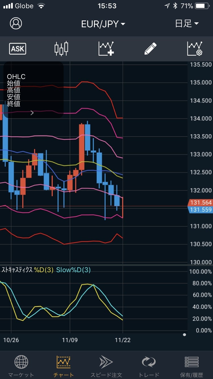Tap the 11/22 date axis label
The height and width of the screenshot is (379, 213).
[123, 340]
